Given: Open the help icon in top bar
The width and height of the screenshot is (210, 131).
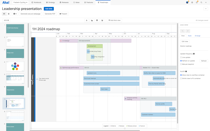Looking at the screenshot, I should click(x=197, y=3).
